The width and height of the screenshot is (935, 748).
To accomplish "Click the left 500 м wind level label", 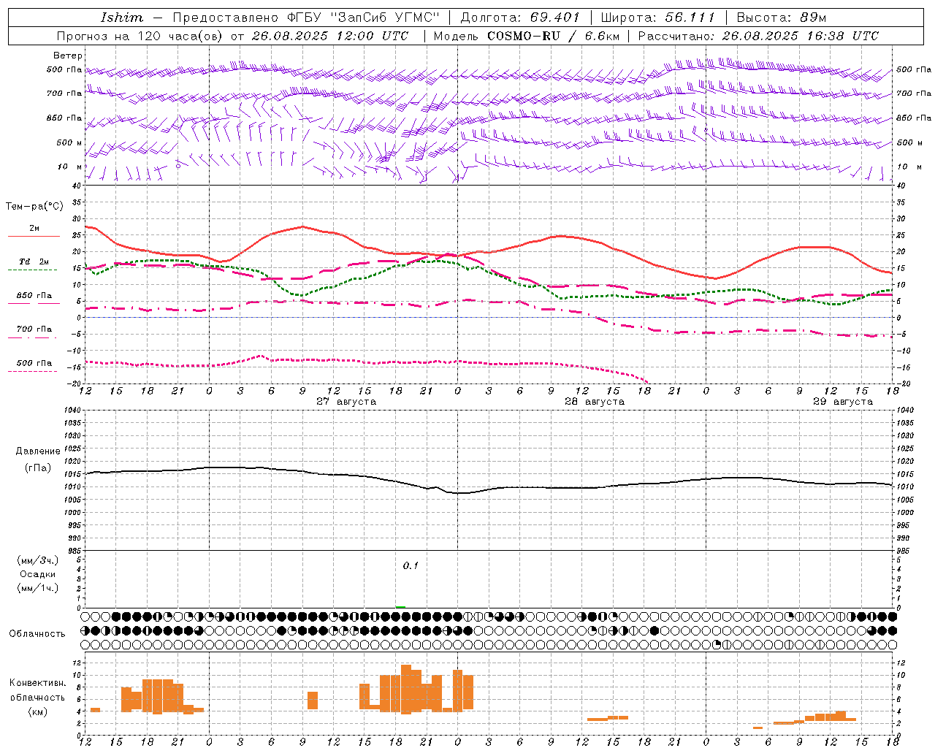I will click(x=69, y=142).
